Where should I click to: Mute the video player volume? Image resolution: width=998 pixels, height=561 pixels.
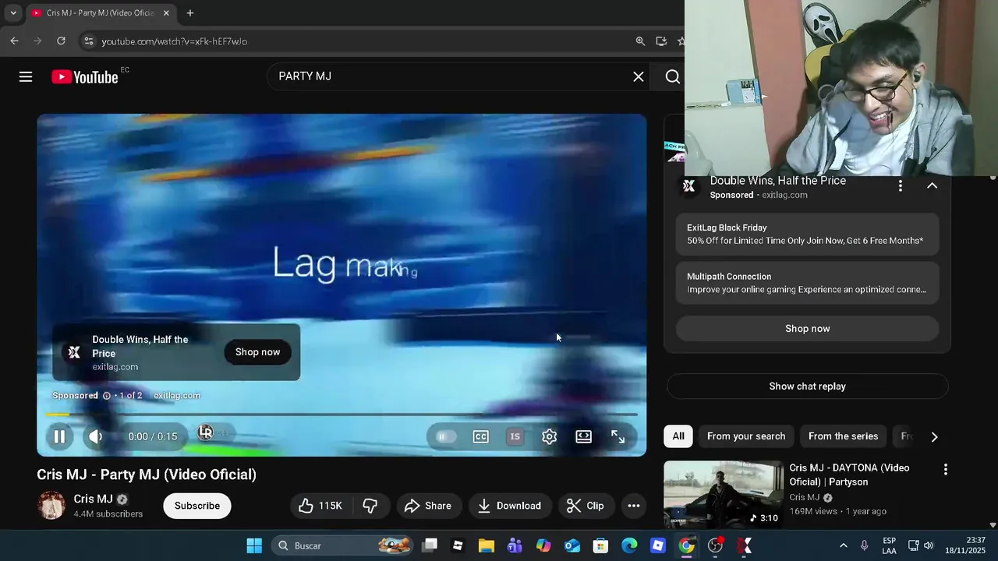point(95,436)
